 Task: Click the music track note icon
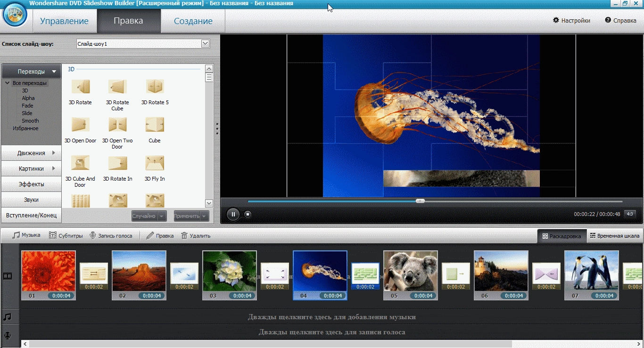[x=8, y=317]
